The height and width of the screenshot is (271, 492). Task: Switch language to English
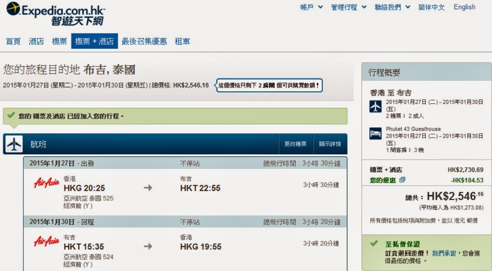click(x=464, y=7)
